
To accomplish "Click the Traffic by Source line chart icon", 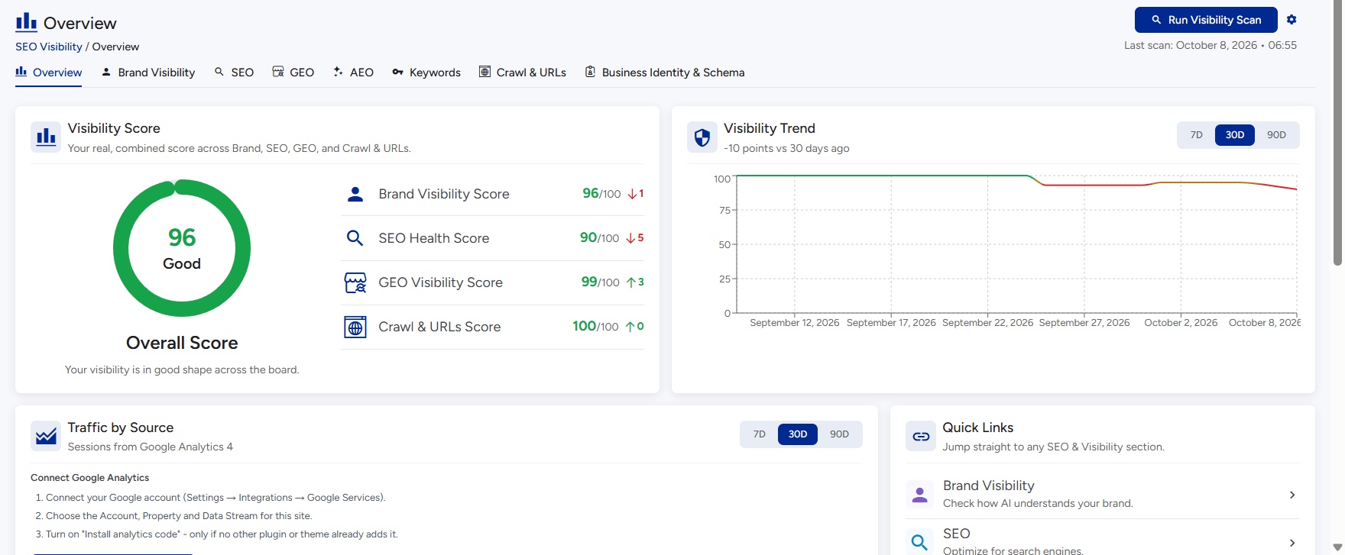I will pos(46,436).
